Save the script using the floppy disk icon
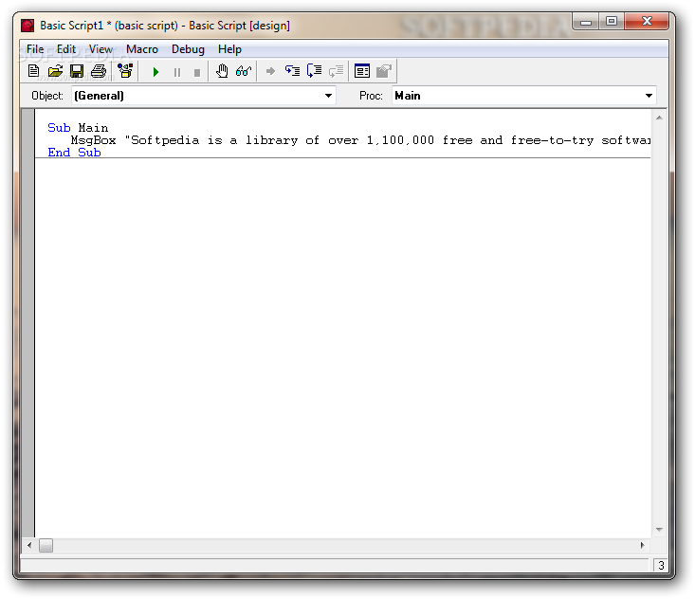695x599 pixels. 77,71
